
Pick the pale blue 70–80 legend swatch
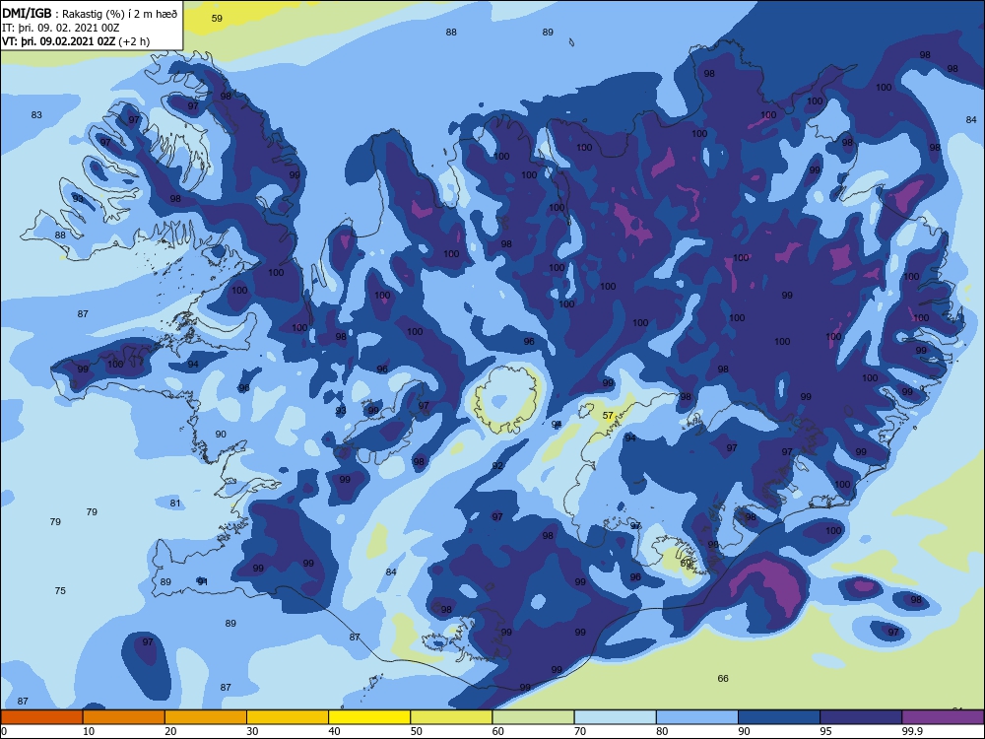tap(615, 717)
